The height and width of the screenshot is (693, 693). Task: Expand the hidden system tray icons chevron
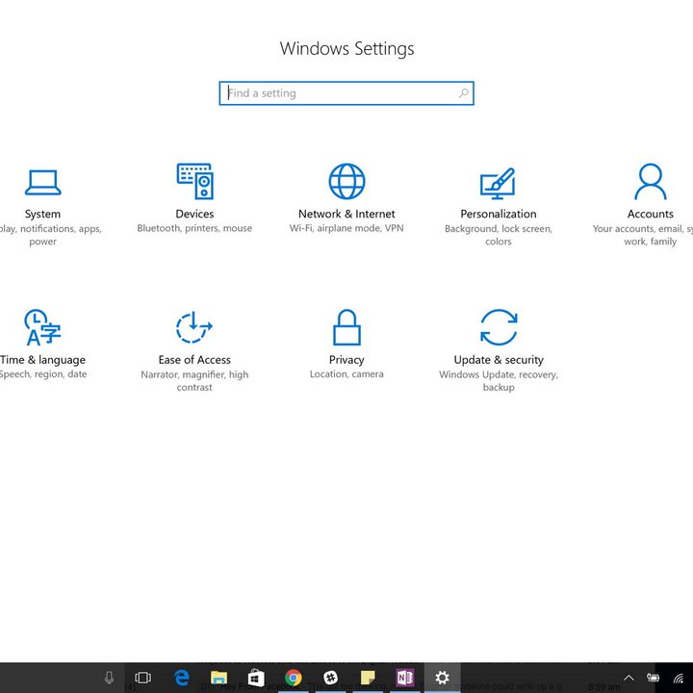click(x=629, y=678)
